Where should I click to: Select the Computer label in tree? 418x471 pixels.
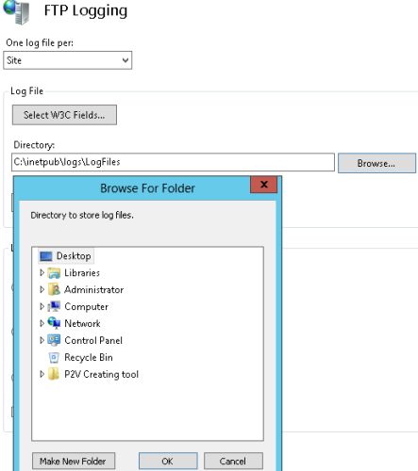coord(87,307)
